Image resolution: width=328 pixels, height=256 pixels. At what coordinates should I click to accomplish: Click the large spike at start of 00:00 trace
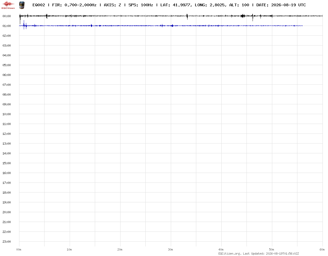point(20,19)
